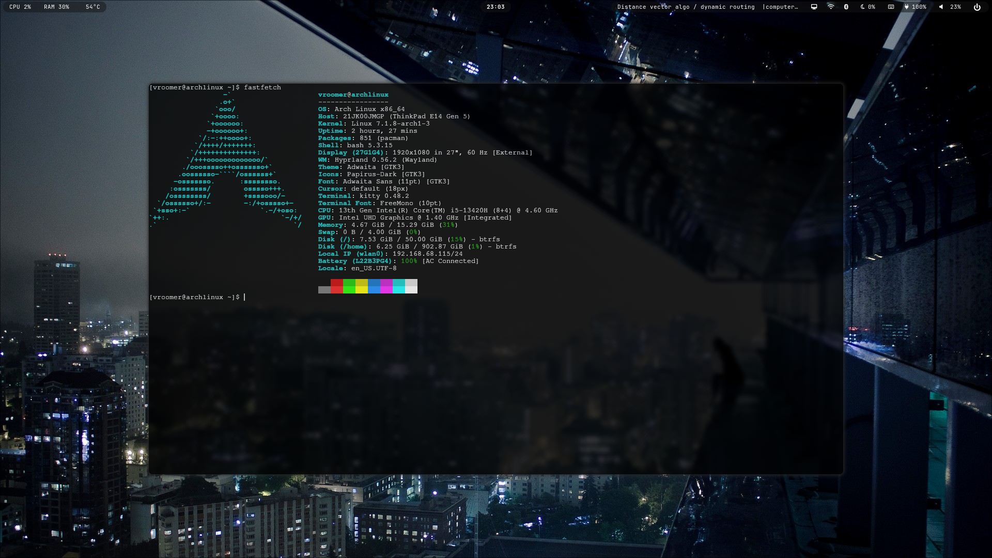Click the 'Disk (/home): 6.25 GiB' line
This screenshot has height=558, width=992.
(x=417, y=246)
